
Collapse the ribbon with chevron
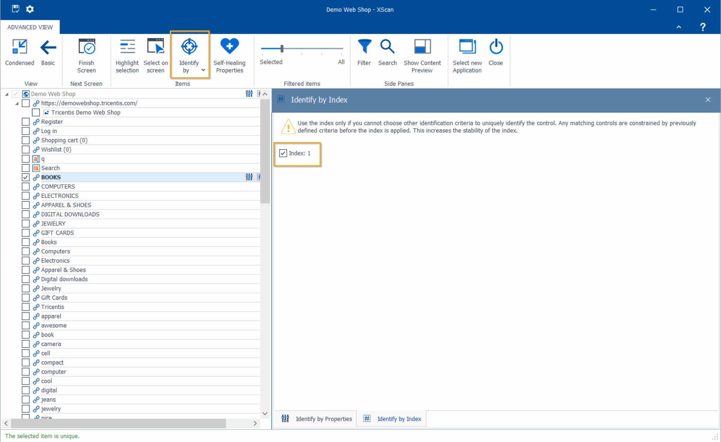click(x=679, y=27)
